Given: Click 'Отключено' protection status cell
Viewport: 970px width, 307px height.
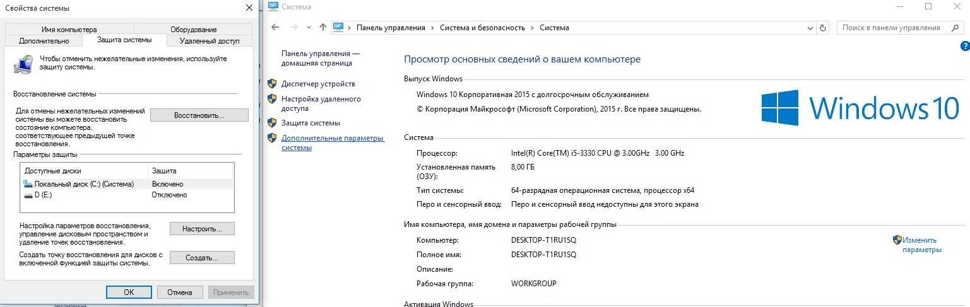Looking at the screenshot, I should click(169, 195).
